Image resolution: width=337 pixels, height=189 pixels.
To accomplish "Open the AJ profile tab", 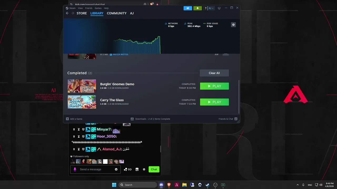I will (x=132, y=13).
